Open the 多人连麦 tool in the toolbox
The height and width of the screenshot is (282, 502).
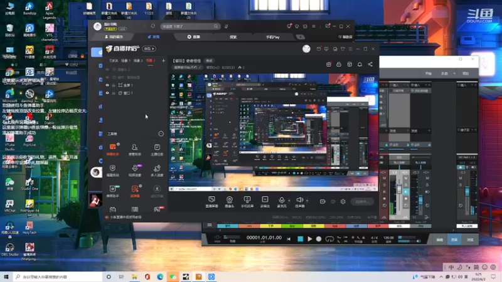157,170
